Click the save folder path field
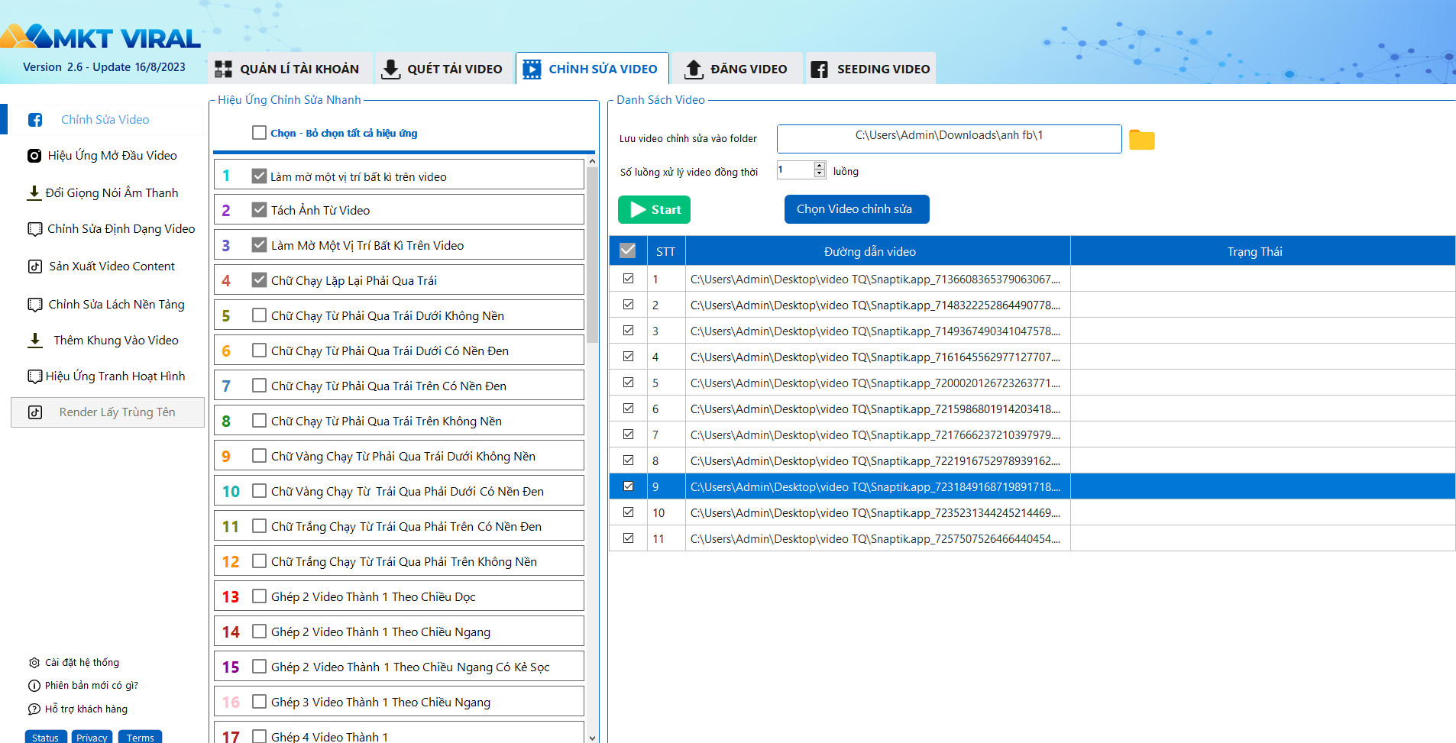 [x=949, y=139]
